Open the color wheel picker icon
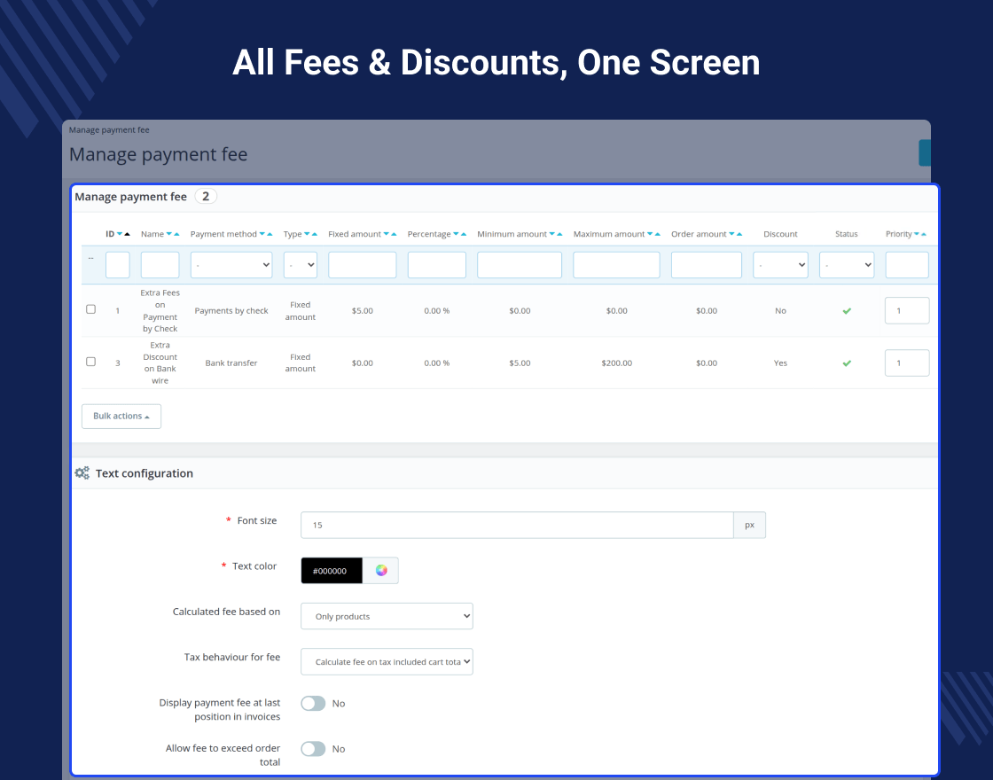The width and height of the screenshot is (993, 780). click(x=381, y=571)
